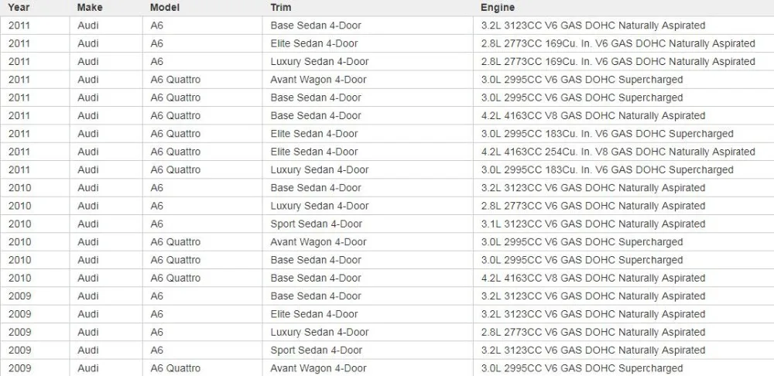The height and width of the screenshot is (376, 774).
Task: Click the first row's 3.2L 3123CC V6 engine cell
Action: [x=623, y=26]
